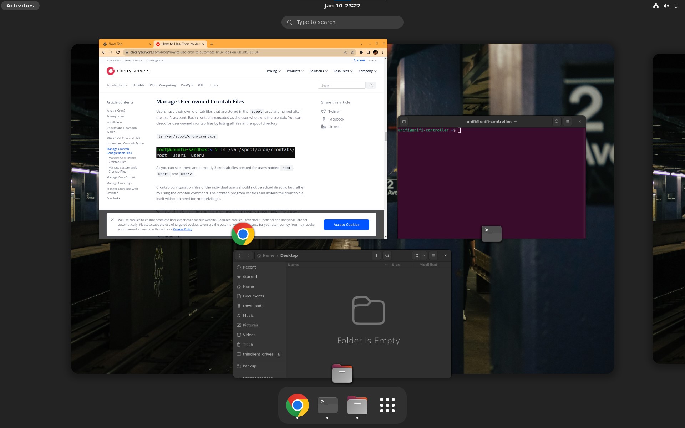Go back in Files window
This screenshot has width=685, height=428.
239,255
